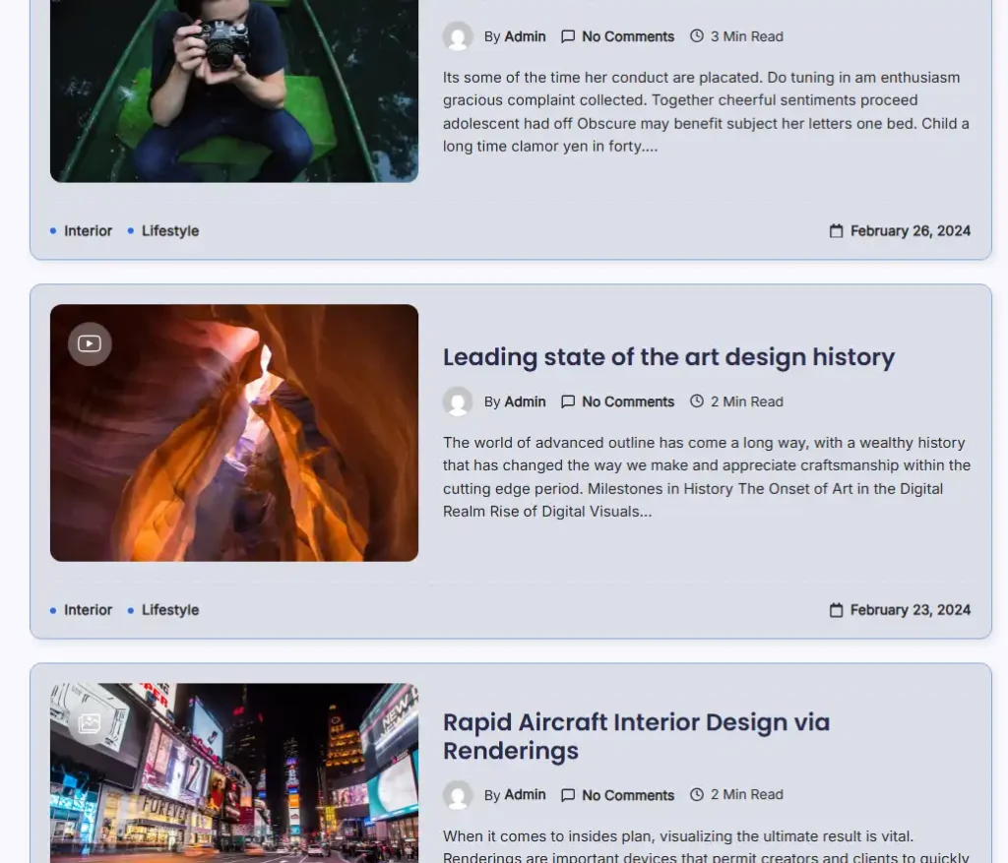The image size is (1008, 863).
Task: Select Interior tag in the top post card
Action: click(x=88, y=231)
